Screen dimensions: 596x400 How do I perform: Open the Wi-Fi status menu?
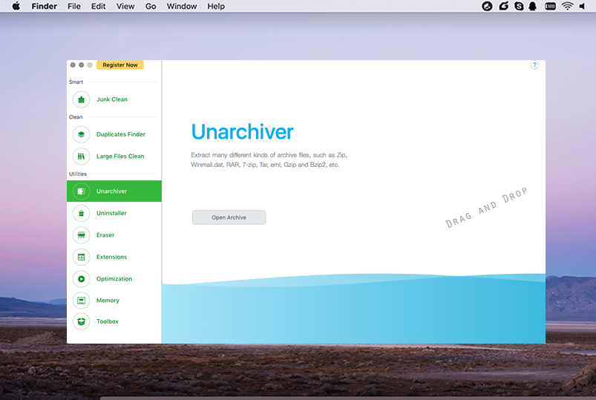[x=567, y=6]
